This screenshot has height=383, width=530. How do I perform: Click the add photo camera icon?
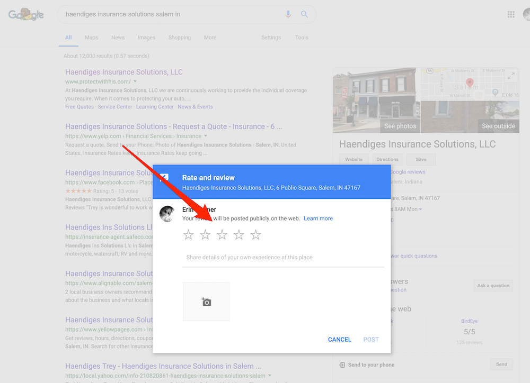click(x=206, y=302)
